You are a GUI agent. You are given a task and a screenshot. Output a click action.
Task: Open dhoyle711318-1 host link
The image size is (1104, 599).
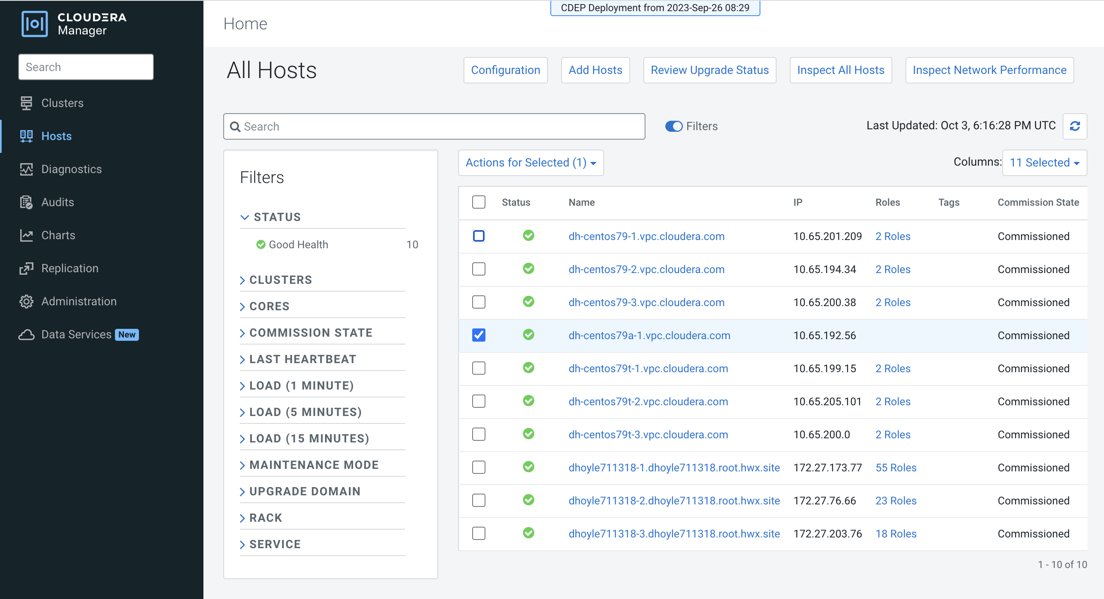pos(674,468)
